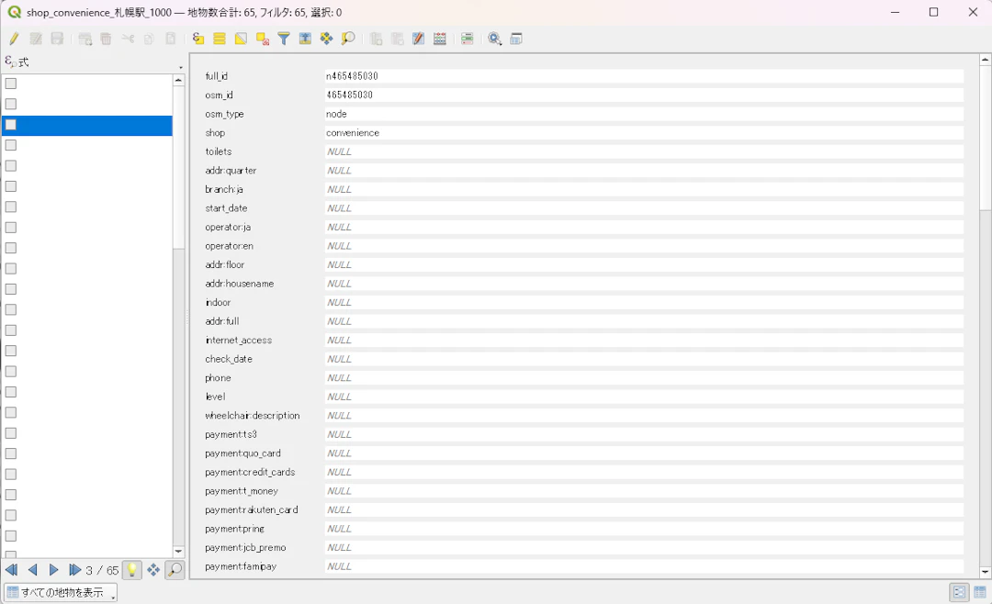Pan map to selected rows icon

pos(326,39)
